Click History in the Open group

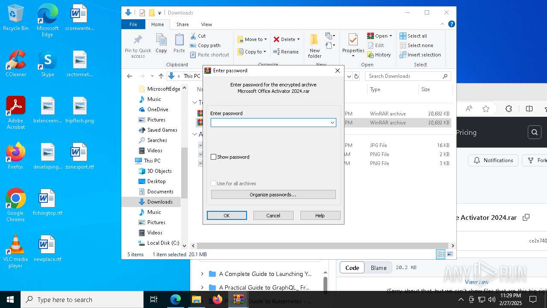coord(379,55)
